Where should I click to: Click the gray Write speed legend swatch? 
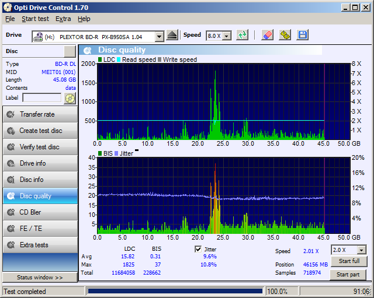point(160,59)
